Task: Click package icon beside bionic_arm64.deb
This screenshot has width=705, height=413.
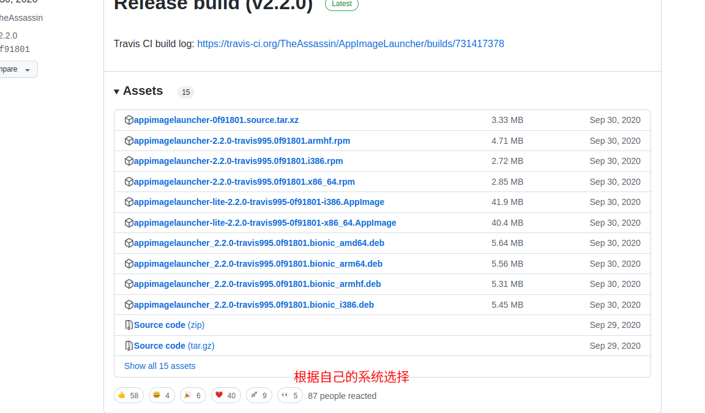Action: 129,264
